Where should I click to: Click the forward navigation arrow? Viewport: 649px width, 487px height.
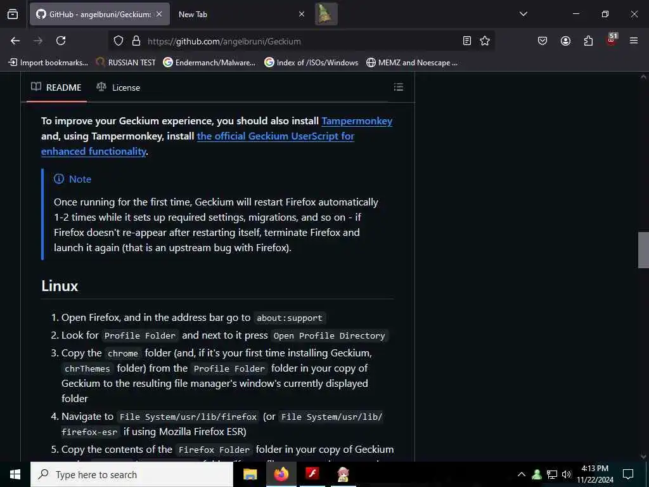[38, 41]
